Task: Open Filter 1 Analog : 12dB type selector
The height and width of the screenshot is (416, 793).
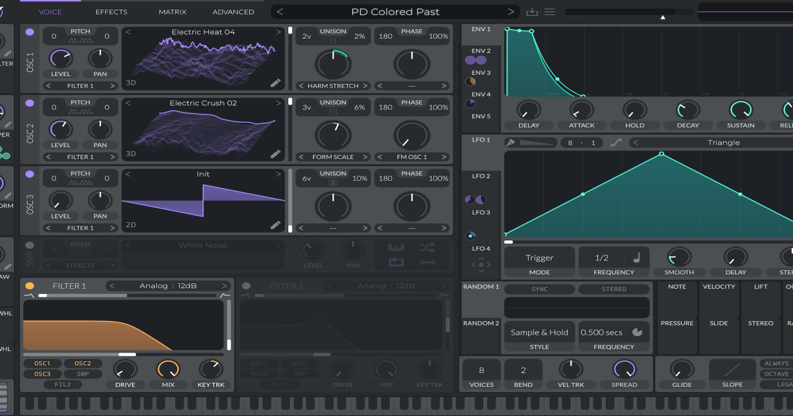Action: pos(169,286)
